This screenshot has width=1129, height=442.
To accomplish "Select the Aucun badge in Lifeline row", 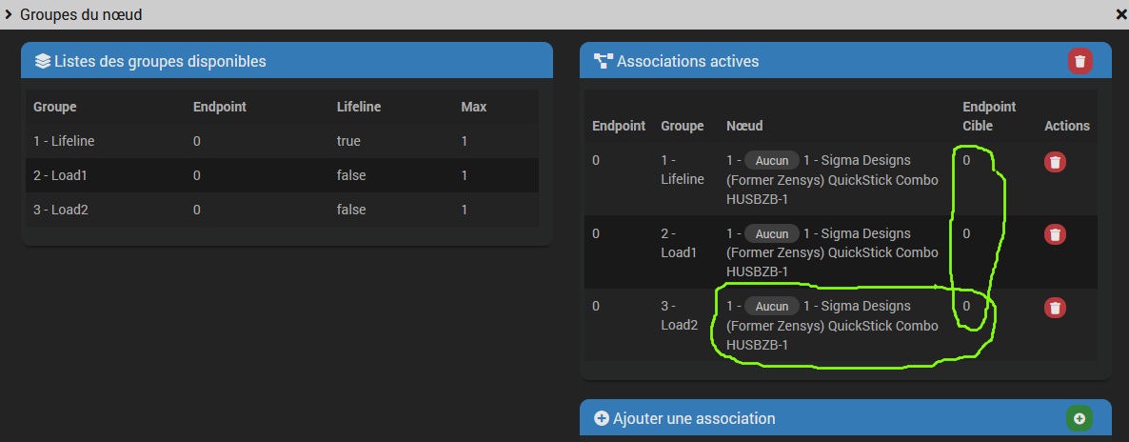I will tap(772, 161).
